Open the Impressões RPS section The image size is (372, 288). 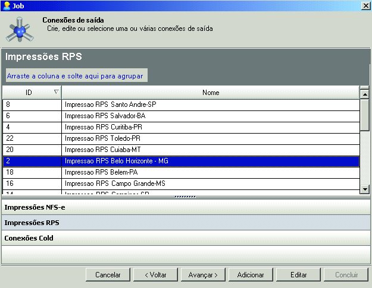pyautogui.click(x=186, y=223)
